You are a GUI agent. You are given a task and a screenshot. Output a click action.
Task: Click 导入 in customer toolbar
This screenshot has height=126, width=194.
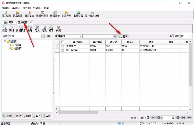coord(37,29)
